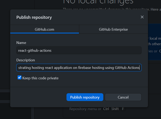Focus the repository Name field

point(79,50)
